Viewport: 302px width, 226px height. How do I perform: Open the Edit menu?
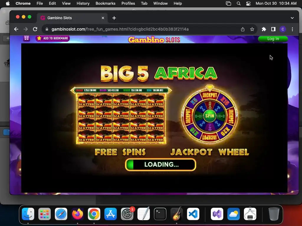pos(52,3)
